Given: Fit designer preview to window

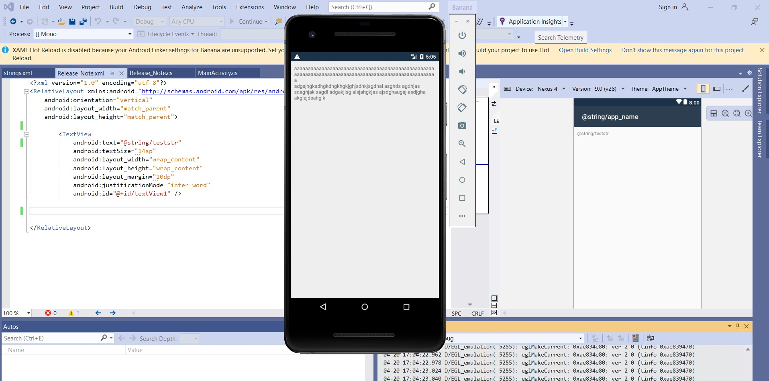Looking at the screenshot, I should [x=737, y=114].
